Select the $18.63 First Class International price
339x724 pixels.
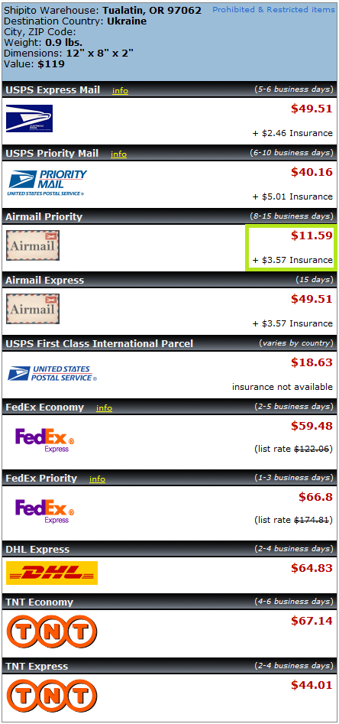tap(312, 362)
